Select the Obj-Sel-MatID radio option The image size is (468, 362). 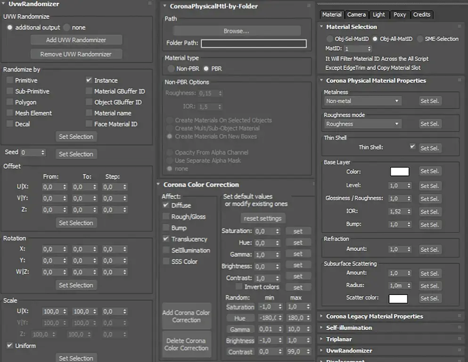click(330, 39)
